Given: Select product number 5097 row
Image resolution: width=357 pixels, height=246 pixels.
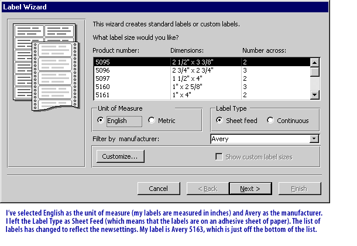Looking at the screenshot, I should pos(202,78).
